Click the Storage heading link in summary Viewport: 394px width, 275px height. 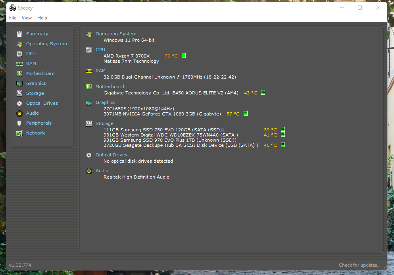pyautogui.click(x=104, y=123)
